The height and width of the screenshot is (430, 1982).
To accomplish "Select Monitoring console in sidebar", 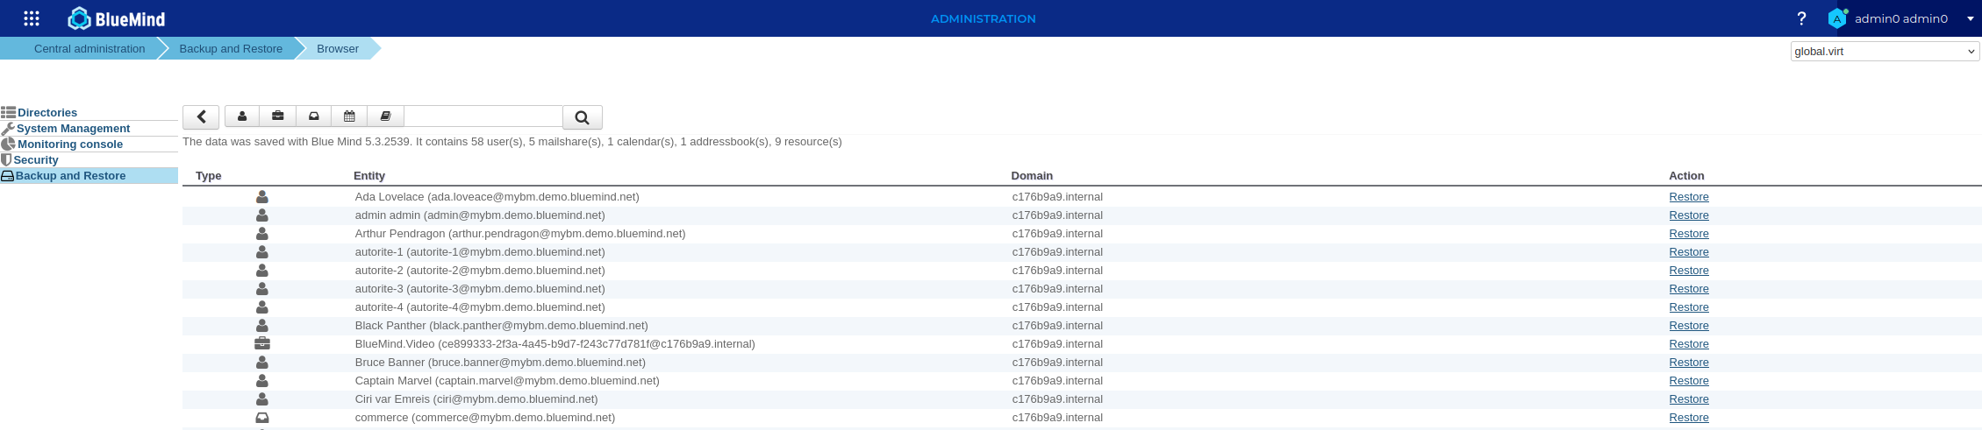I will pyautogui.click(x=70, y=145).
